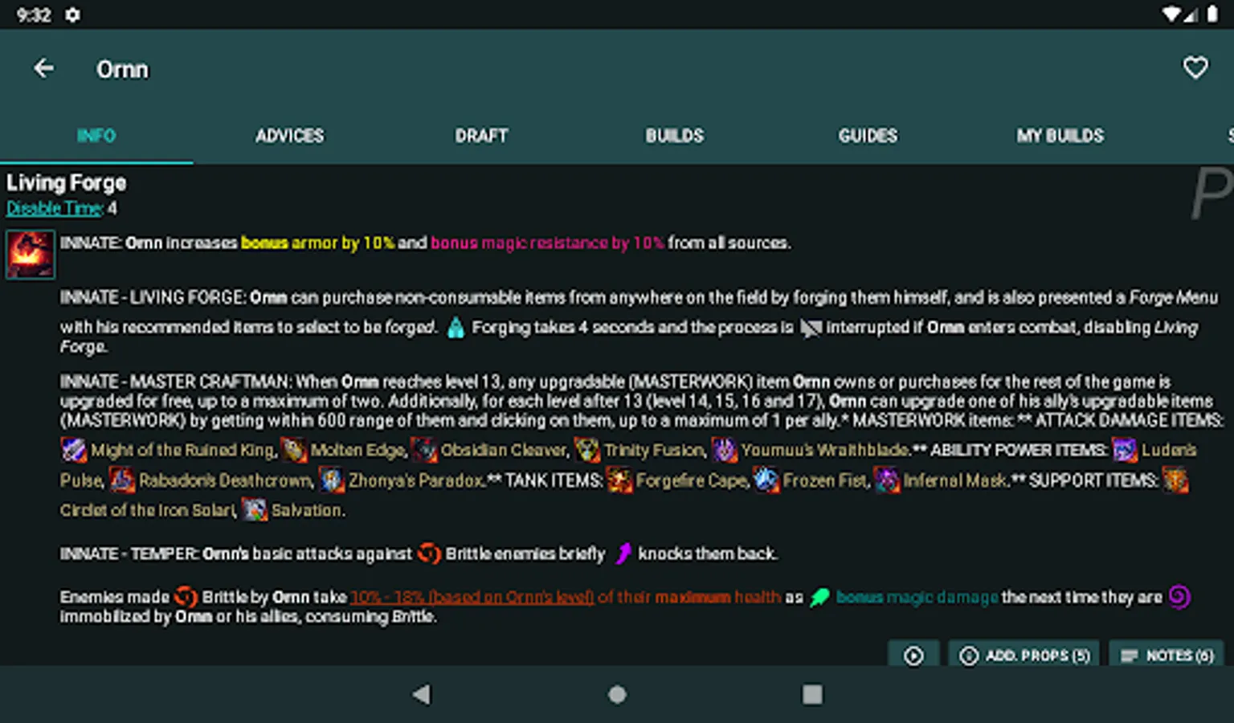Tap the Circlet of the Iron Solari icon
This screenshot has width=1234, height=723.
coord(1175,480)
